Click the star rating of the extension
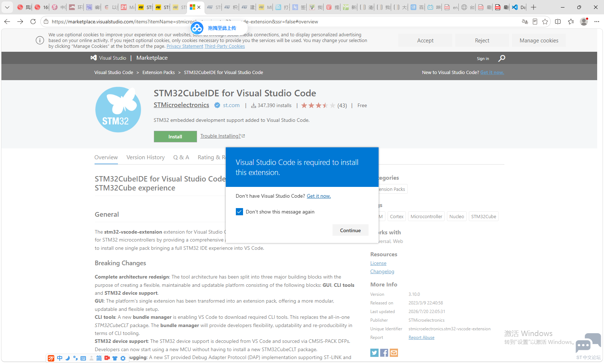Image resolution: width=604 pixels, height=363 pixels. [318, 105]
